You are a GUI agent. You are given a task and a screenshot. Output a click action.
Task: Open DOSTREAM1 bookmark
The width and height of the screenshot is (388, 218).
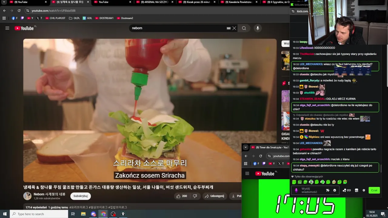pos(104,18)
